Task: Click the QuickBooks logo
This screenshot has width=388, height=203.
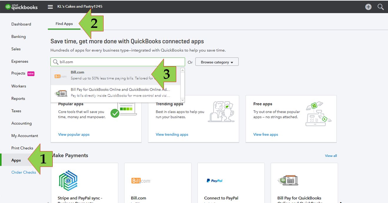Action: [x=21, y=7]
